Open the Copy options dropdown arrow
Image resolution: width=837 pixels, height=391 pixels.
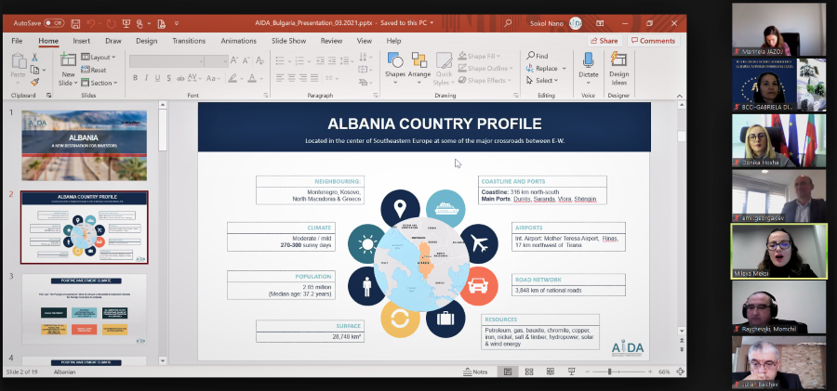44,70
